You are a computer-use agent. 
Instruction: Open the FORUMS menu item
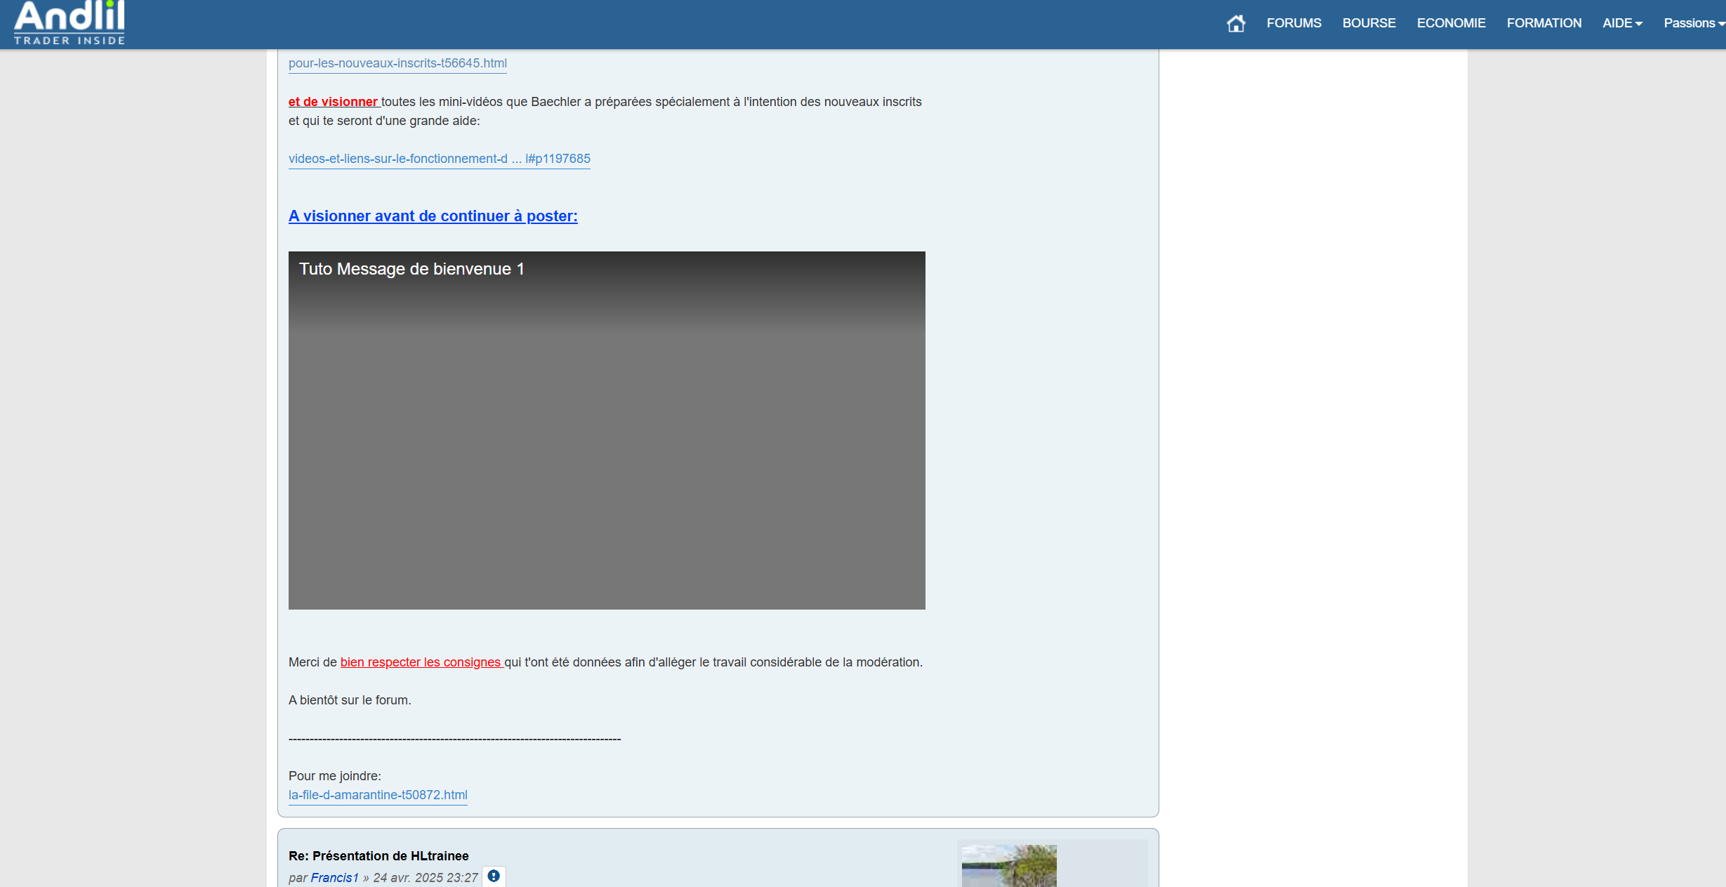(x=1293, y=23)
